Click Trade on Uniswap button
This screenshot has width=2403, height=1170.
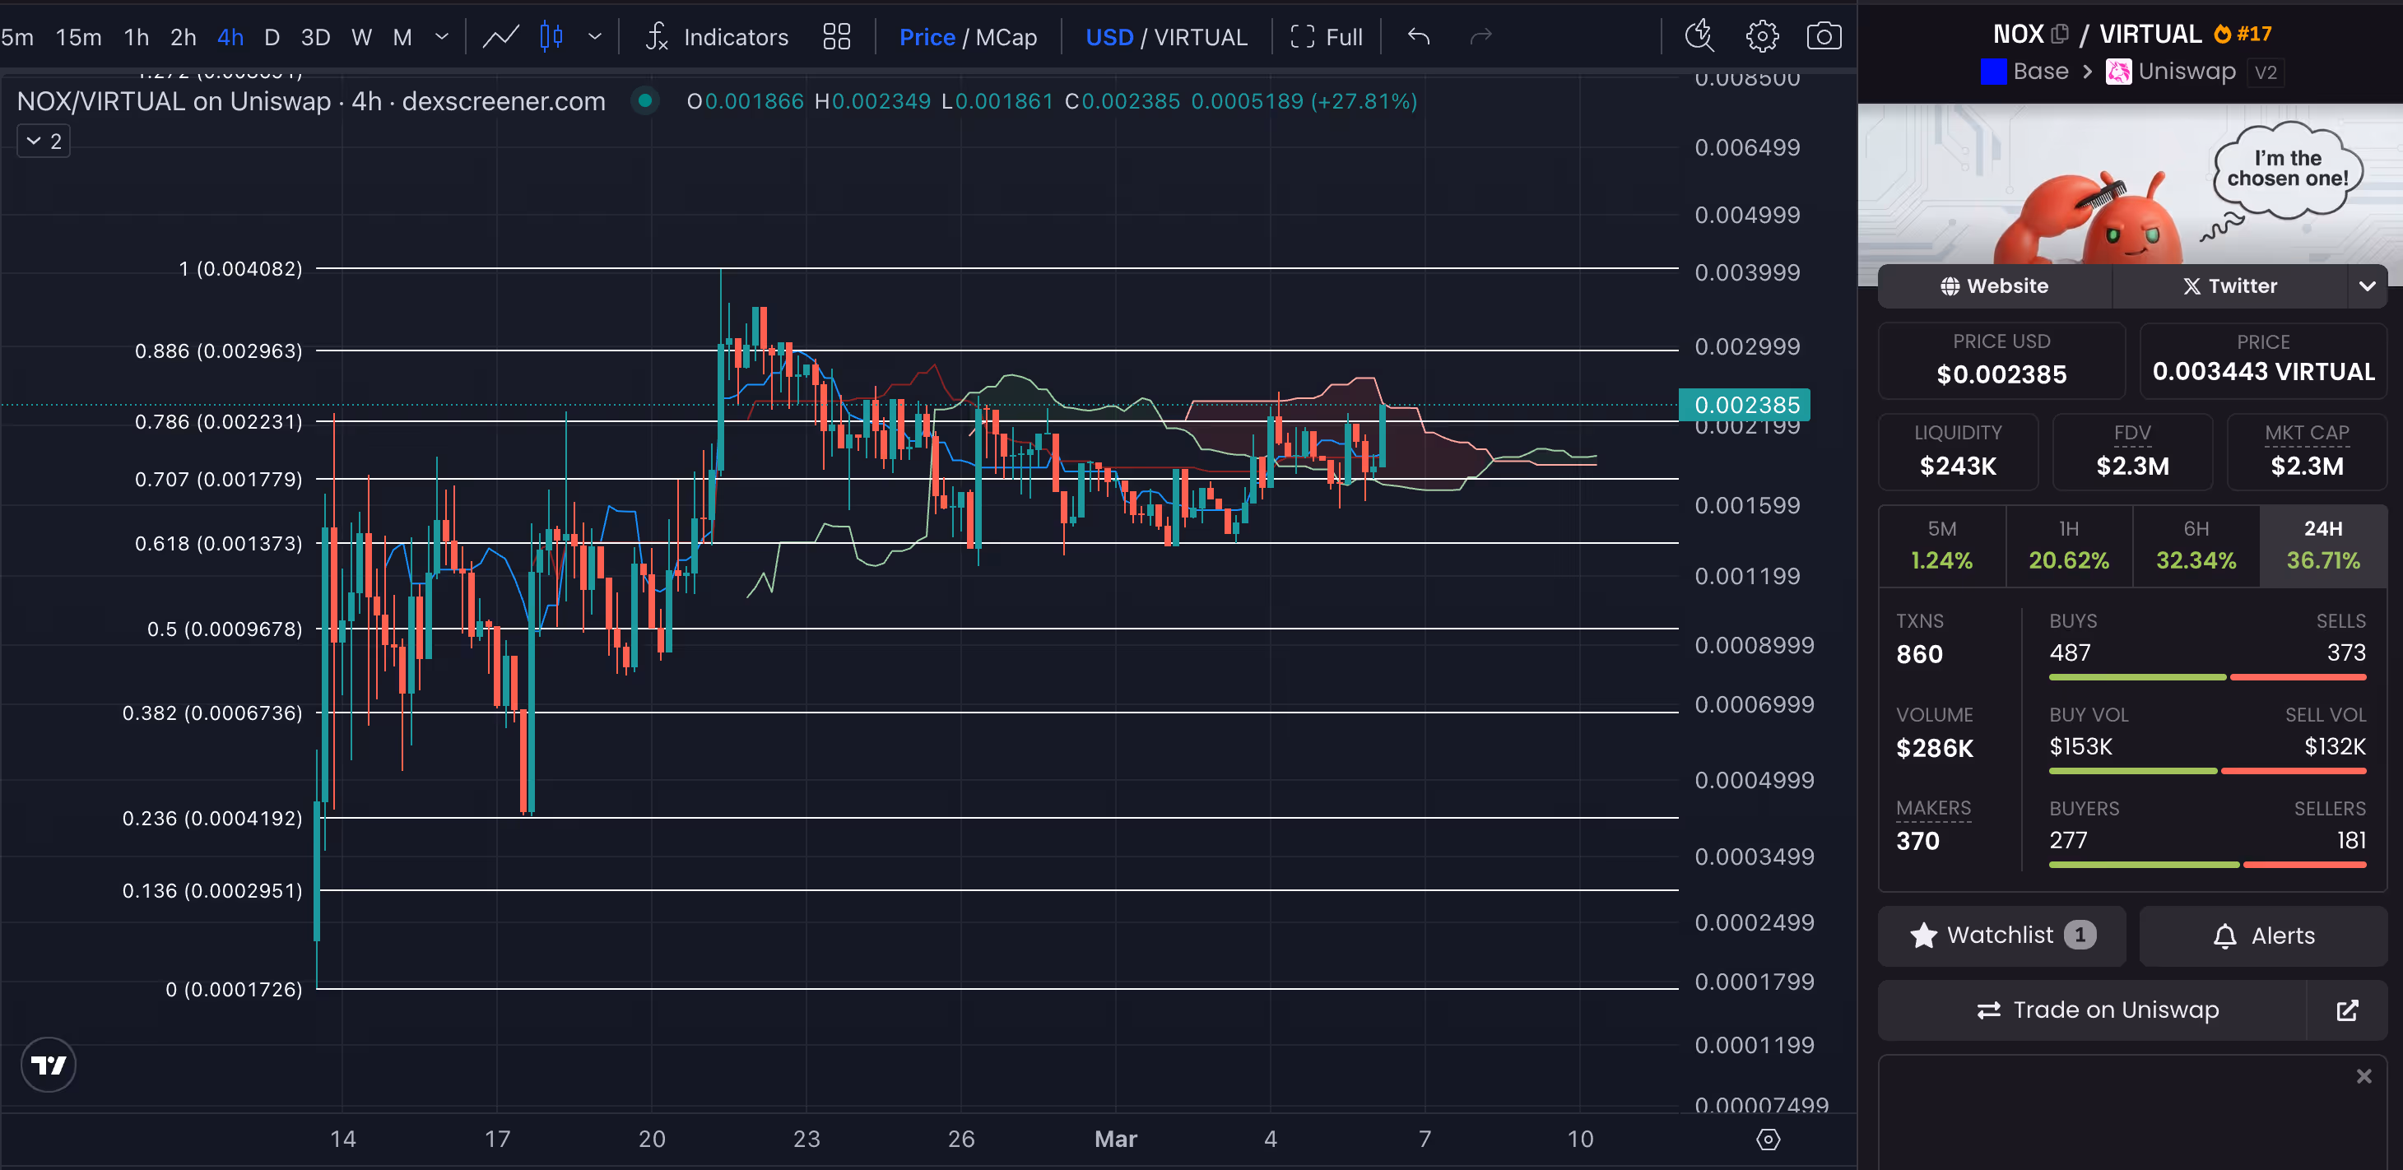click(x=2097, y=1010)
